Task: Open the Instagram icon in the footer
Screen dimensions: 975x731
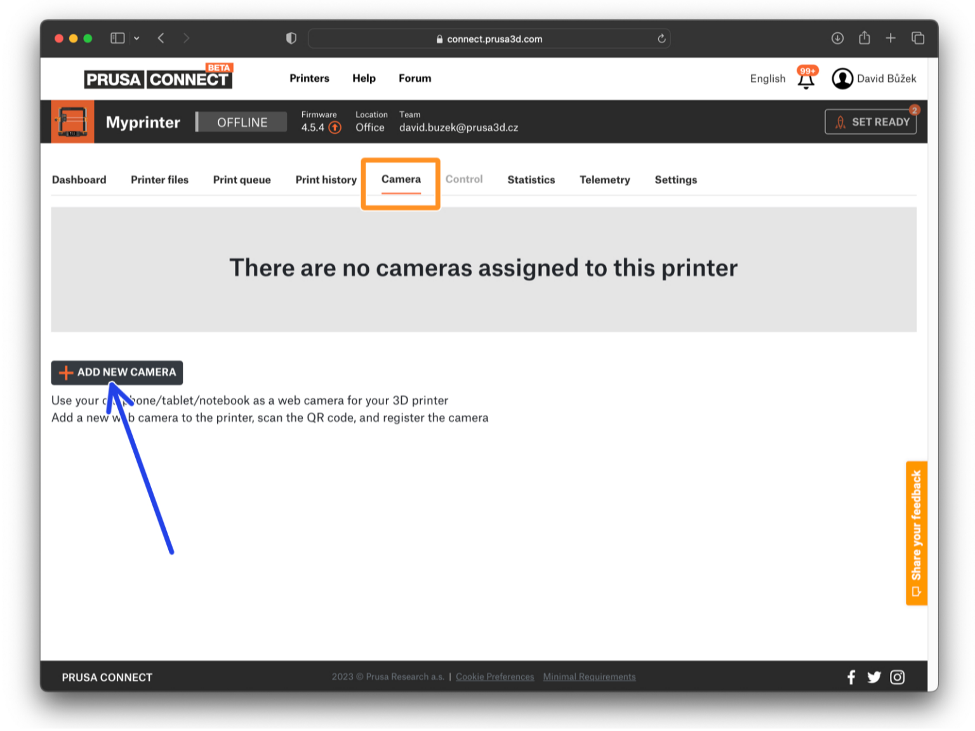Action: pyautogui.click(x=897, y=677)
